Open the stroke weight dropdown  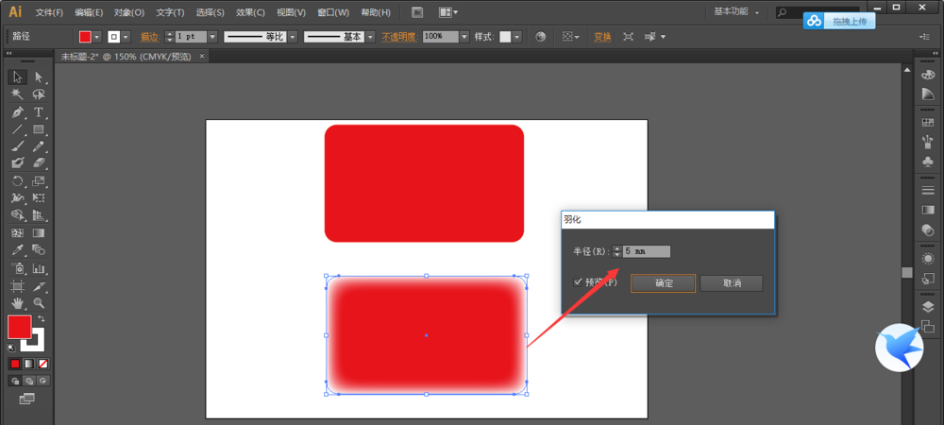tap(212, 37)
